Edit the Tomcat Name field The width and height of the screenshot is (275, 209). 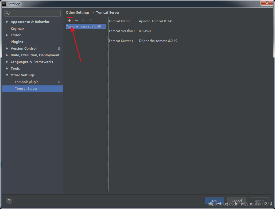pyautogui.click(x=203, y=21)
